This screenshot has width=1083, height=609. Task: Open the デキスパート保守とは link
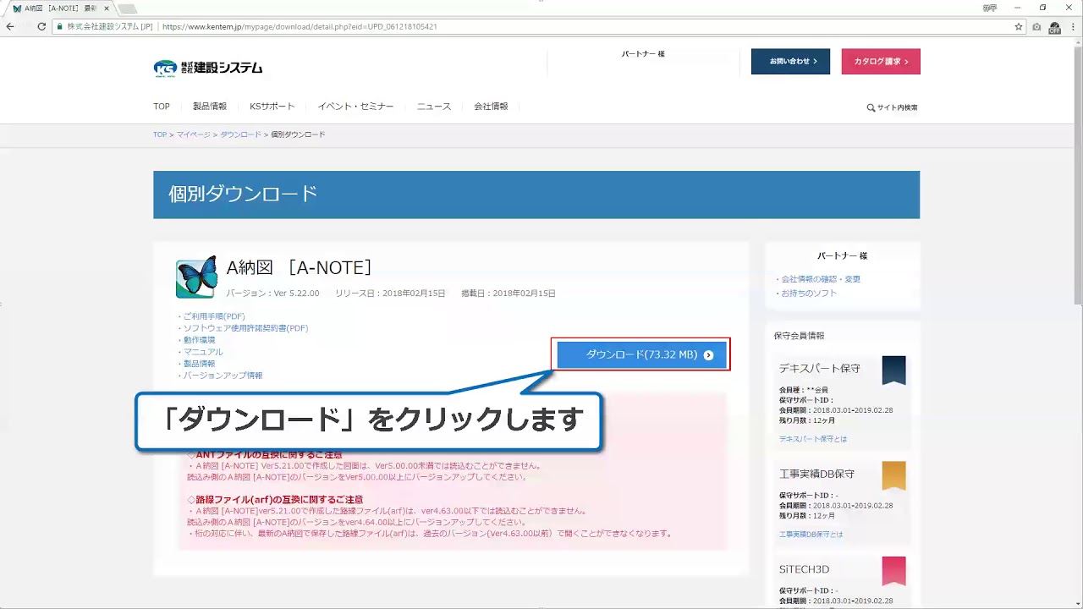tap(813, 439)
